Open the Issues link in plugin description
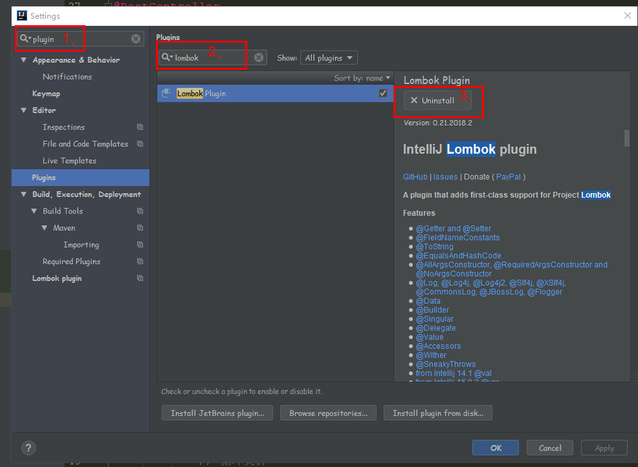638x467 pixels. [x=445, y=176]
